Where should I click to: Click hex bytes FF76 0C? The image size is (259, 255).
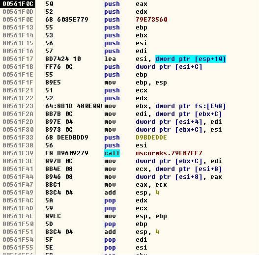[x=59, y=67]
